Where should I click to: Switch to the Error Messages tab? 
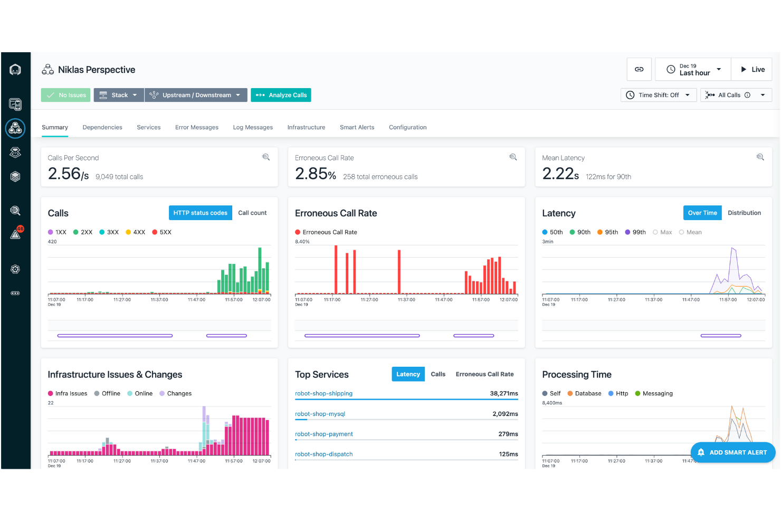click(x=197, y=127)
